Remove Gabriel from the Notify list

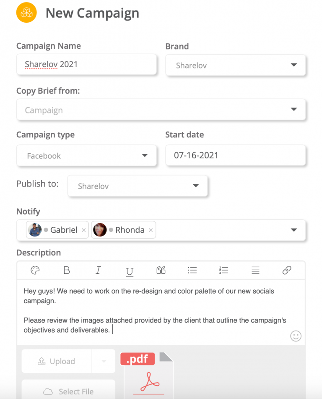click(x=83, y=230)
